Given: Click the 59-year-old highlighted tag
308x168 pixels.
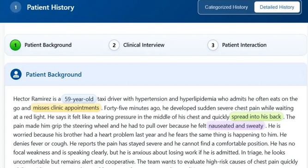Looking at the screenshot, I should pos(79,99).
